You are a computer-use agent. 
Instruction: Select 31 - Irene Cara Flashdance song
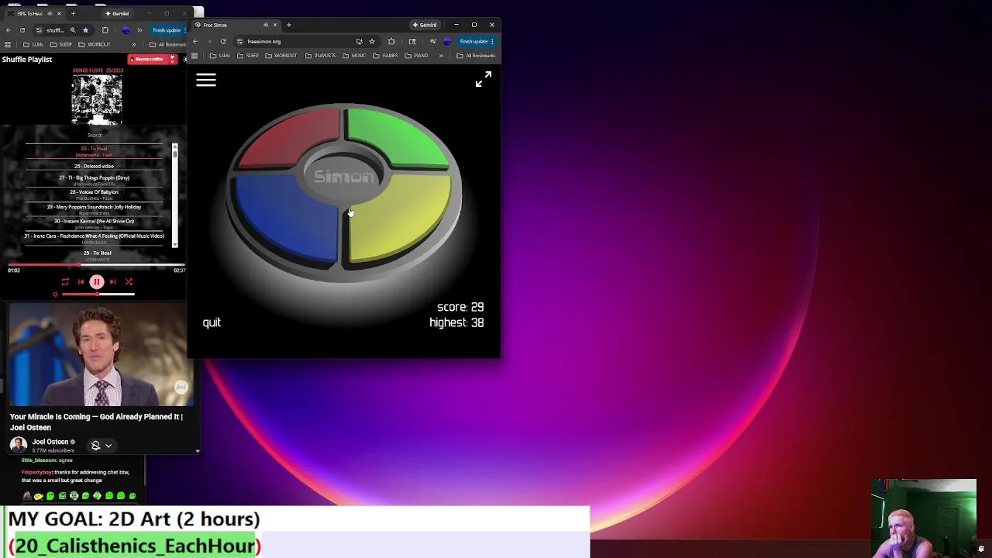[x=94, y=237]
